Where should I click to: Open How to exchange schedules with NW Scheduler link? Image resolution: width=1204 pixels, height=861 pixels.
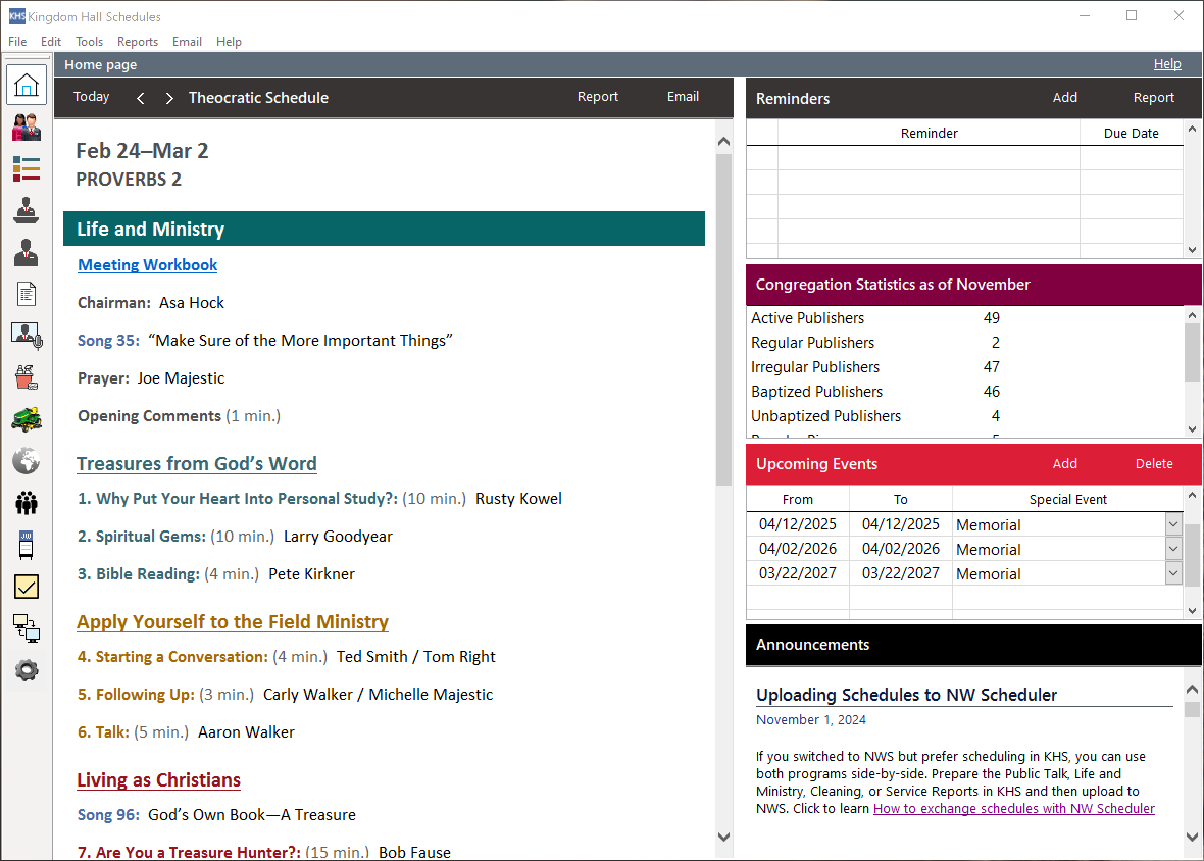point(1014,808)
